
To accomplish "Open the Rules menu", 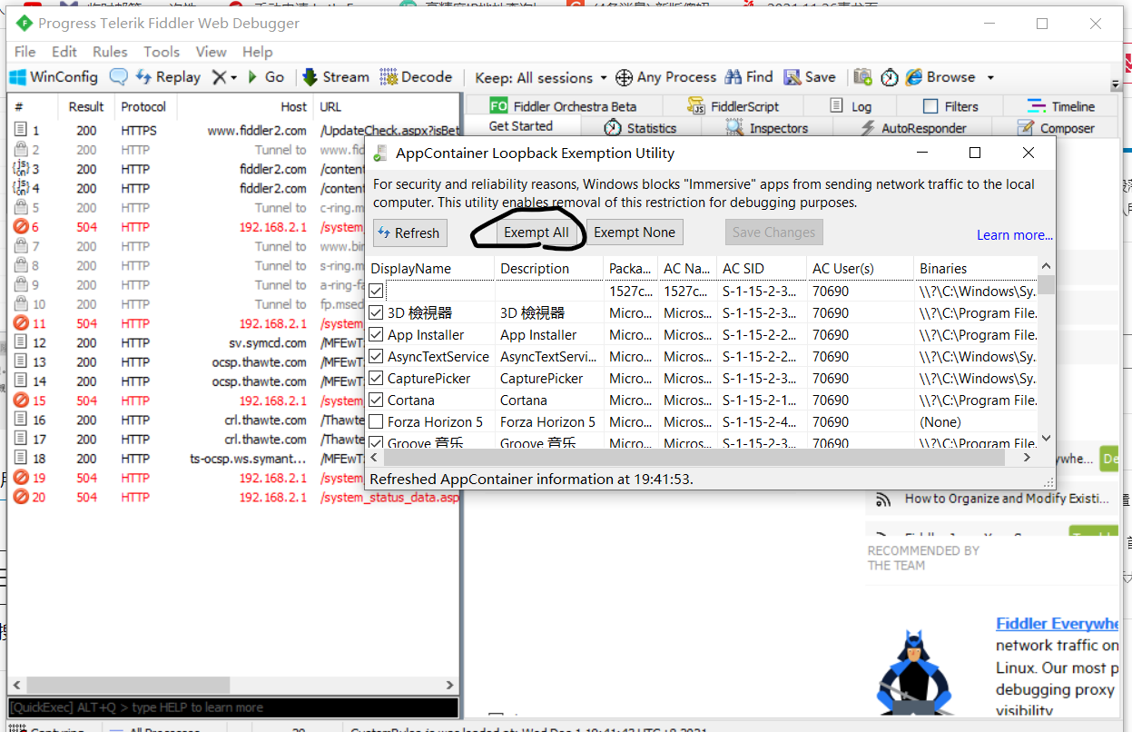I will click(x=110, y=52).
